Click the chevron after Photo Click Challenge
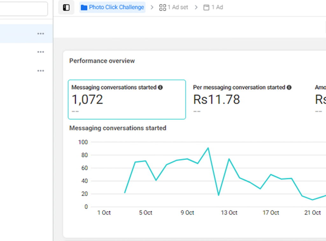326x241 pixels. coord(152,7)
